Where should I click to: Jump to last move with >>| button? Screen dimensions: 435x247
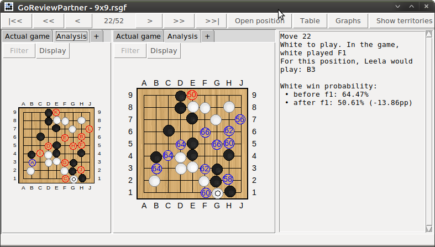[x=212, y=21]
